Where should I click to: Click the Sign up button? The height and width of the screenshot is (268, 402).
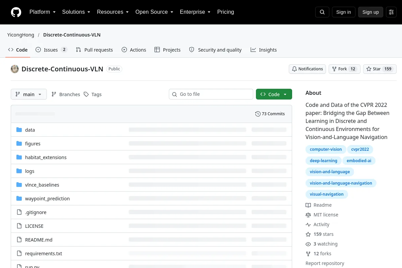tap(371, 12)
